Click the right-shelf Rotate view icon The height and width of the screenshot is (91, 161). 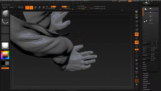point(137,69)
